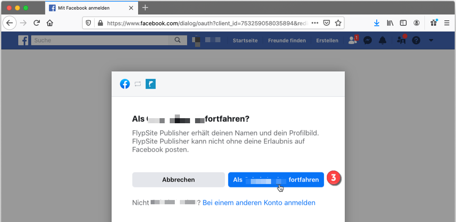Open a new browser tab
The width and height of the screenshot is (456, 222).
145,8
